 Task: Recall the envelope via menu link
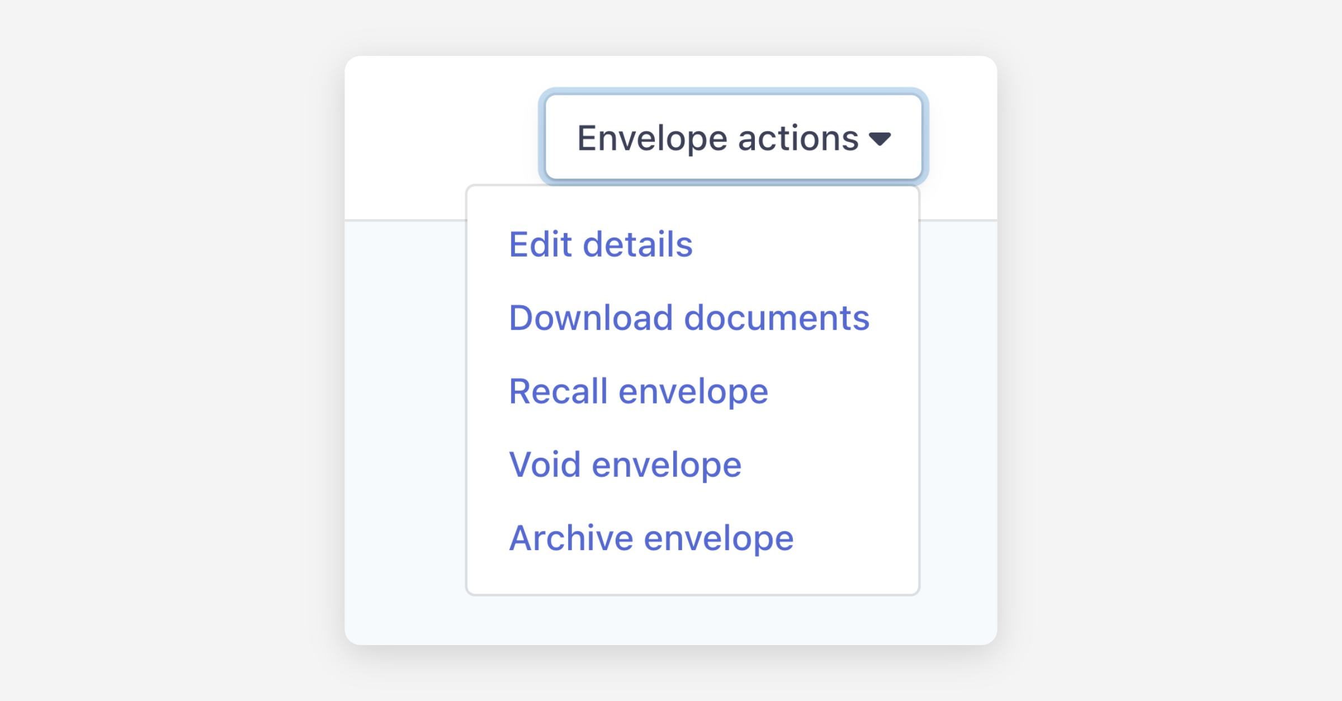point(638,391)
